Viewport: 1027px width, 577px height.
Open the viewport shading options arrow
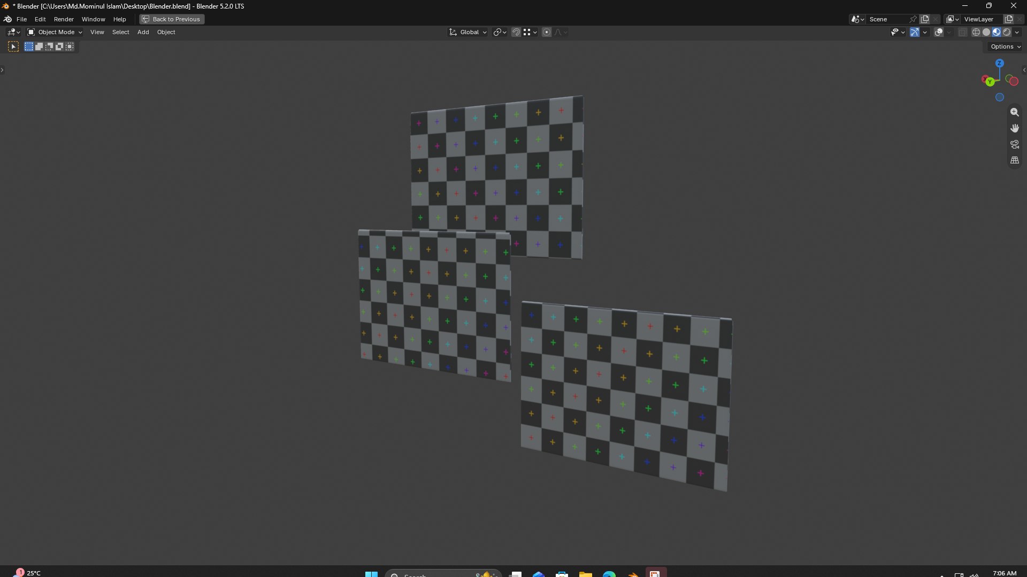tap(1017, 32)
